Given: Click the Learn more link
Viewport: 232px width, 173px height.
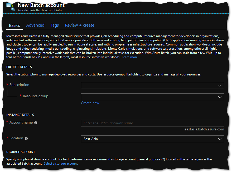Looking at the screenshot, I should coord(130,57).
